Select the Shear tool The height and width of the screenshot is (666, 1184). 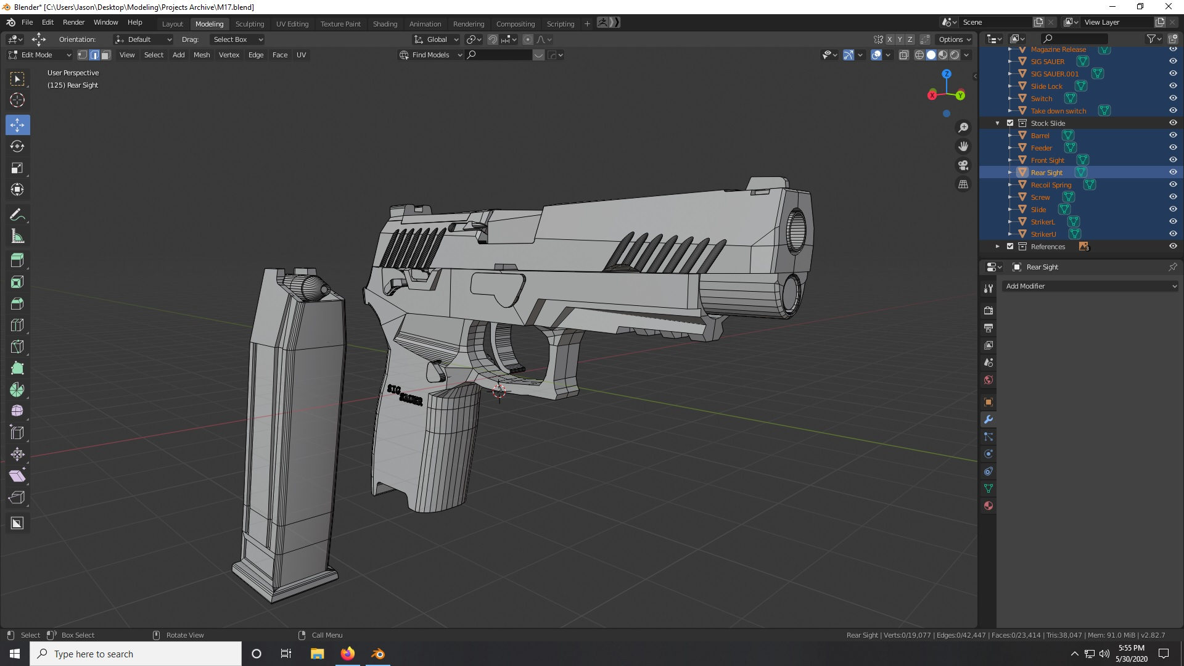[17, 476]
